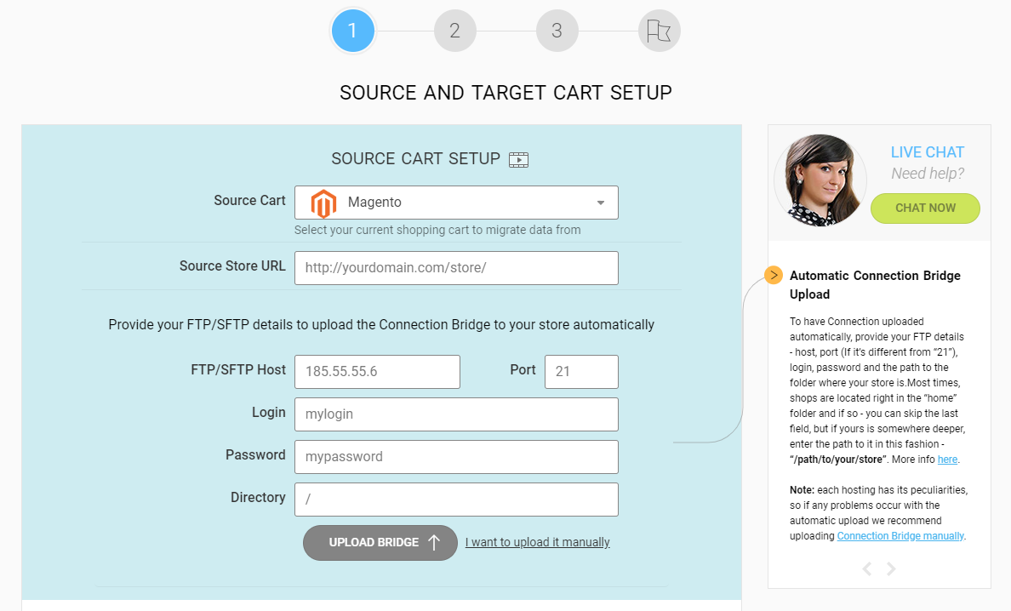
Task: Click the Source Cart dropdown arrow
Action: click(600, 203)
